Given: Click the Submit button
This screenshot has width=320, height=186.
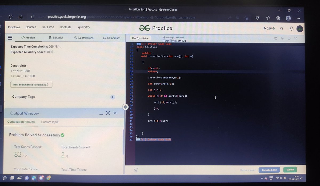Looking at the screenshot, I should coord(290,169).
